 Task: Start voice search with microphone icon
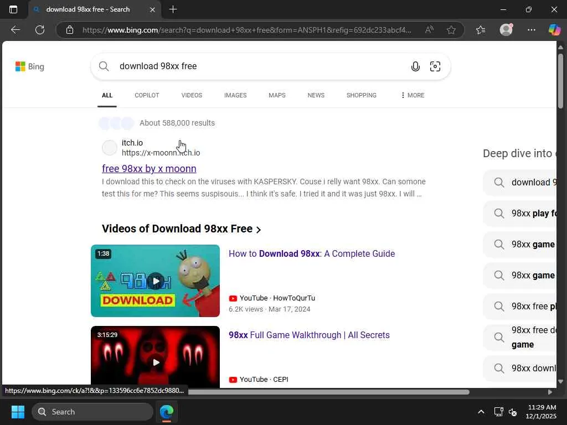pos(415,66)
